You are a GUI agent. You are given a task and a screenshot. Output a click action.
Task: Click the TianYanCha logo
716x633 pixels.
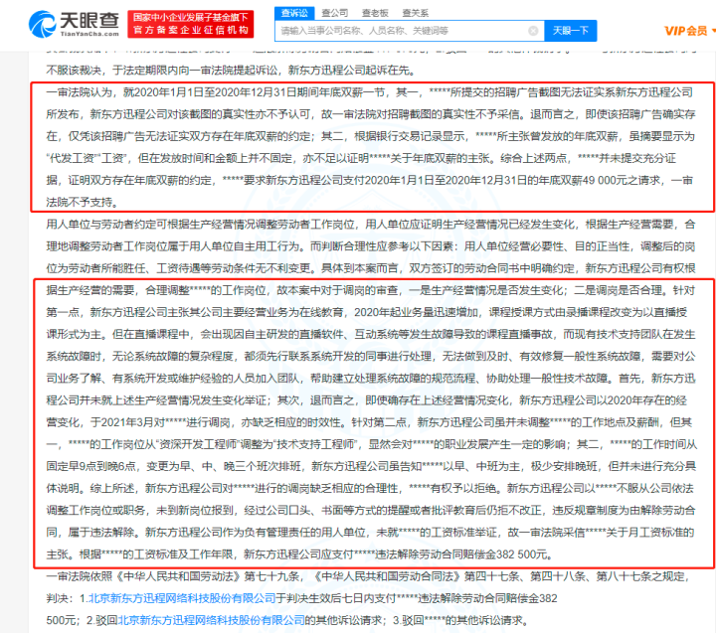coord(74,24)
